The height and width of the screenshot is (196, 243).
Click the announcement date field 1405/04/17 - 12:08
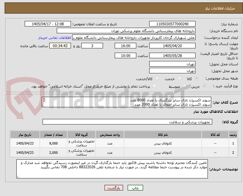pyautogui.click(x=48, y=24)
